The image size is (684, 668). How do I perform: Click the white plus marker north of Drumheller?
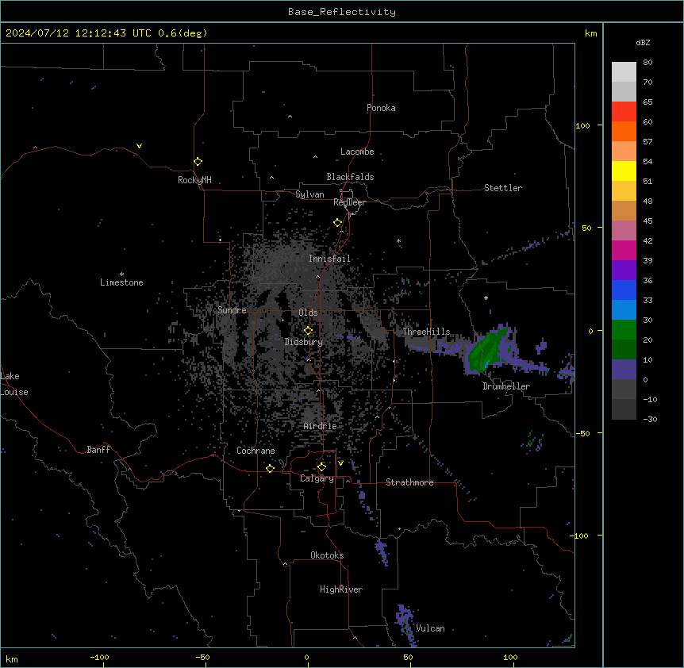pos(486,298)
